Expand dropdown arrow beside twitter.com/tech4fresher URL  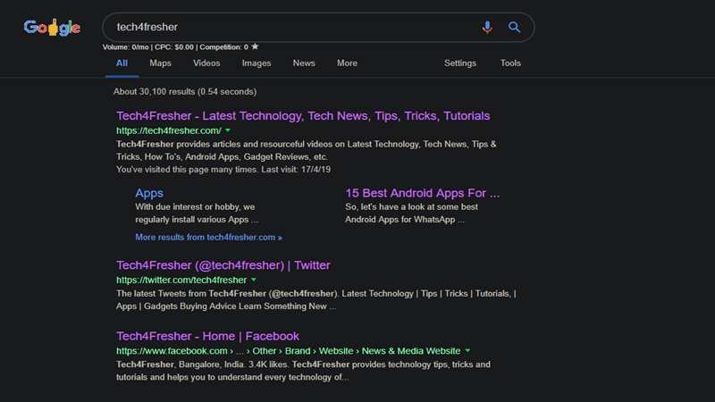point(254,280)
